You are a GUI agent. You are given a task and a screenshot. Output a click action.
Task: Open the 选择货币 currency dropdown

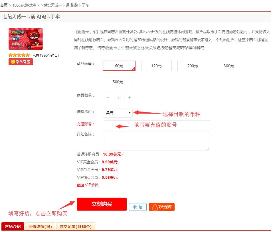(x=118, y=113)
